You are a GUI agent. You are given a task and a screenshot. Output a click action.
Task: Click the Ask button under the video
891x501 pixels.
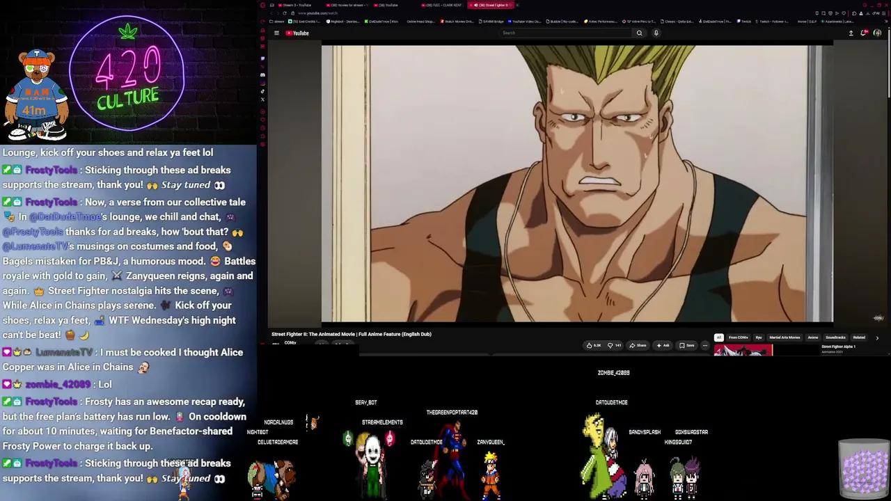(663, 345)
